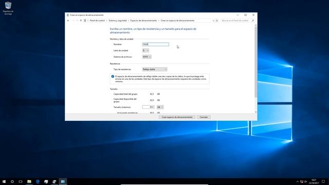Open Cortana search circle on taskbar
This screenshot has width=329, height=185.
click(x=12, y=181)
